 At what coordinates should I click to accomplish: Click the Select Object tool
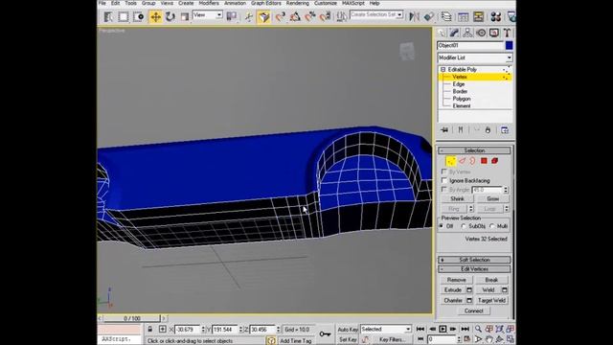tap(108, 17)
